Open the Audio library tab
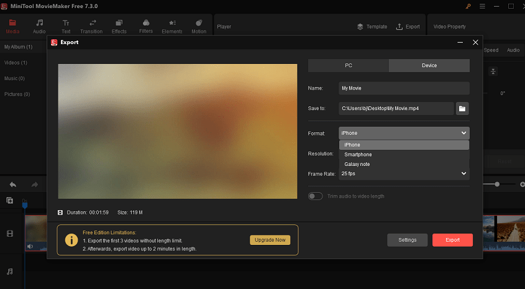Viewport: 525px width, 289px height. (x=39, y=27)
